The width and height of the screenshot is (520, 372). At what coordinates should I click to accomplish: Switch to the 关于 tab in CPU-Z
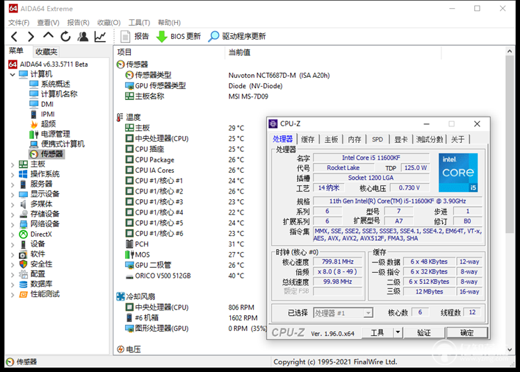[458, 139]
